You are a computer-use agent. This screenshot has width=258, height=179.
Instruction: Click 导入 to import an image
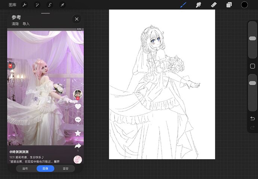coord(26,24)
